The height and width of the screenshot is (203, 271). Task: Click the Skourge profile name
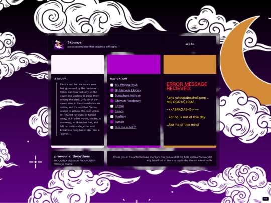tap(74, 42)
